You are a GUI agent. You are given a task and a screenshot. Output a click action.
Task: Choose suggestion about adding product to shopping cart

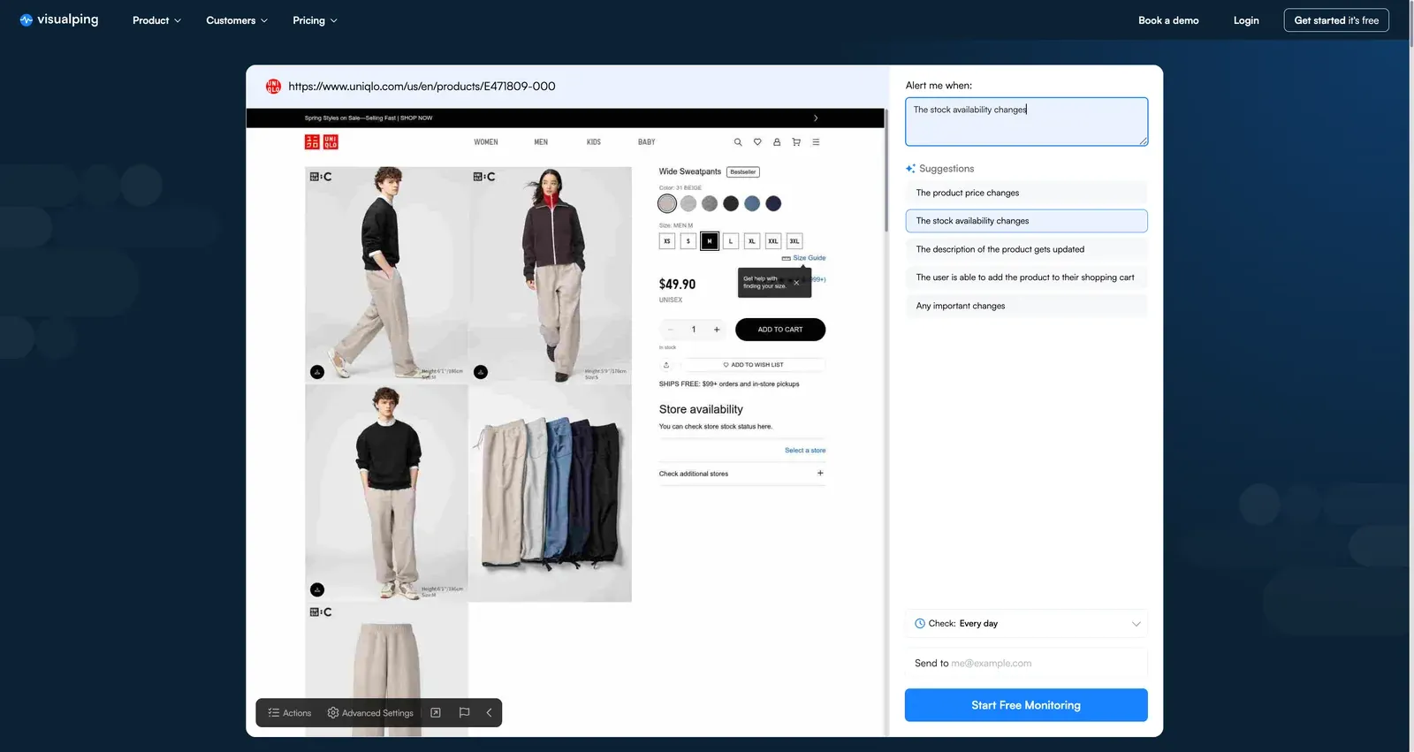coord(1026,277)
